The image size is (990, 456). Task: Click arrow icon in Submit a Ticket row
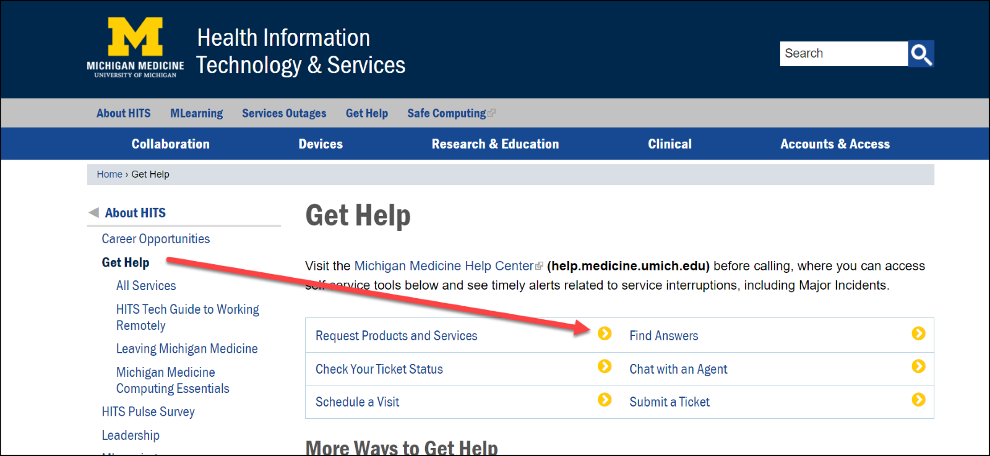coord(918,400)
